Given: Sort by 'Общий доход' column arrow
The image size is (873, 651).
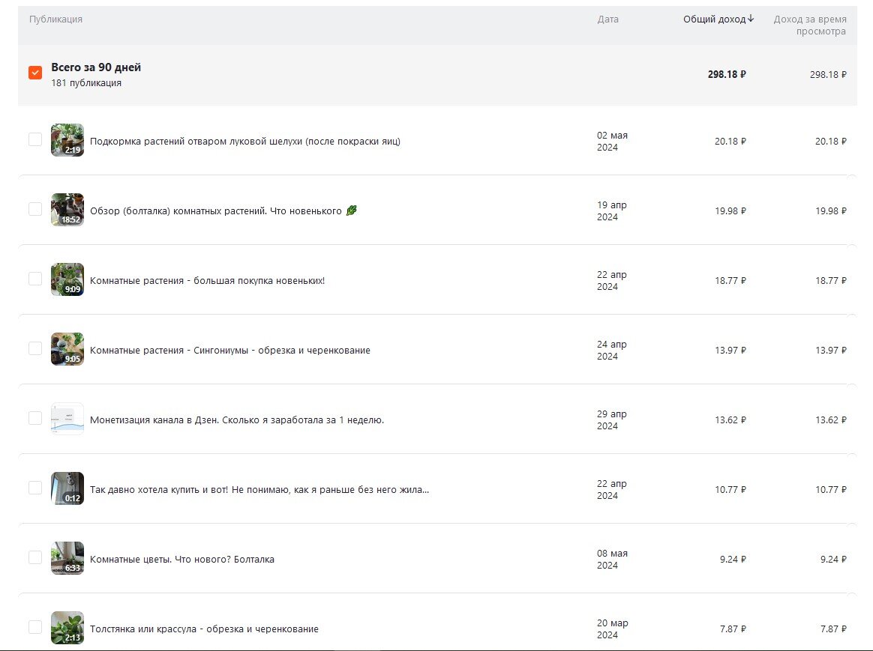Looking at the screenshot, I should click(751, 19).
